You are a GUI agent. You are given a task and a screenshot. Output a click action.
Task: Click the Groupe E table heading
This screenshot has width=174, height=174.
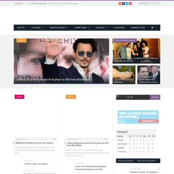click(122, 132)
